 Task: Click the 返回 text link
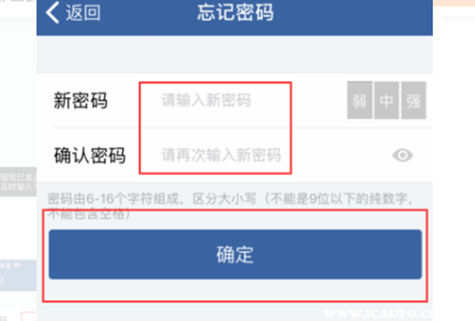point(83,13)
